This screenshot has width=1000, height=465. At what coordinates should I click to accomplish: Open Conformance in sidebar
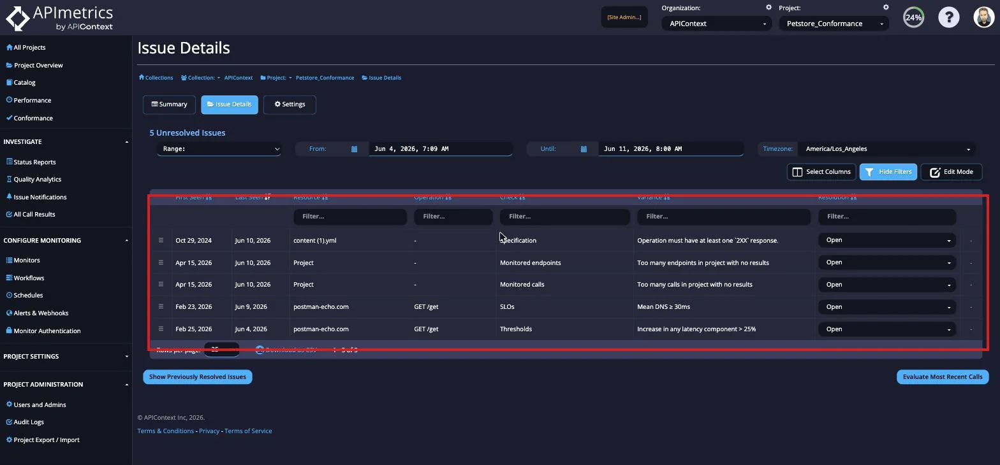[x=29, y=118]
